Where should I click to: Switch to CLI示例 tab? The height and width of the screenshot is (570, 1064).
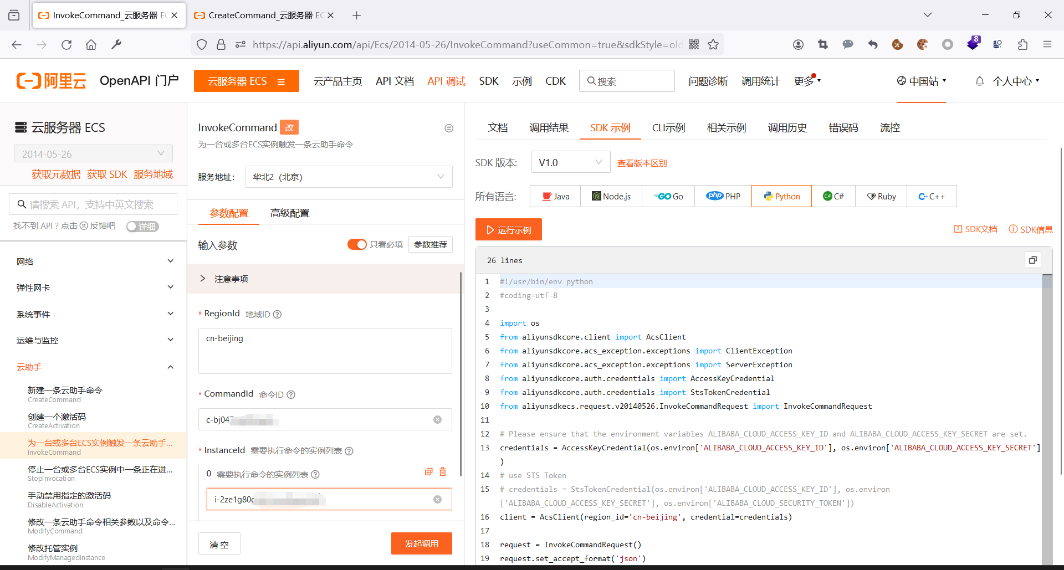(x=668, y=128)
